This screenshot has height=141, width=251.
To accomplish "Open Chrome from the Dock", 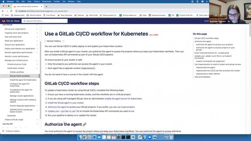I will (x=85, y=137).
